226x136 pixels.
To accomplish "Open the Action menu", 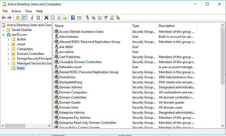I will tap(16, 11).
